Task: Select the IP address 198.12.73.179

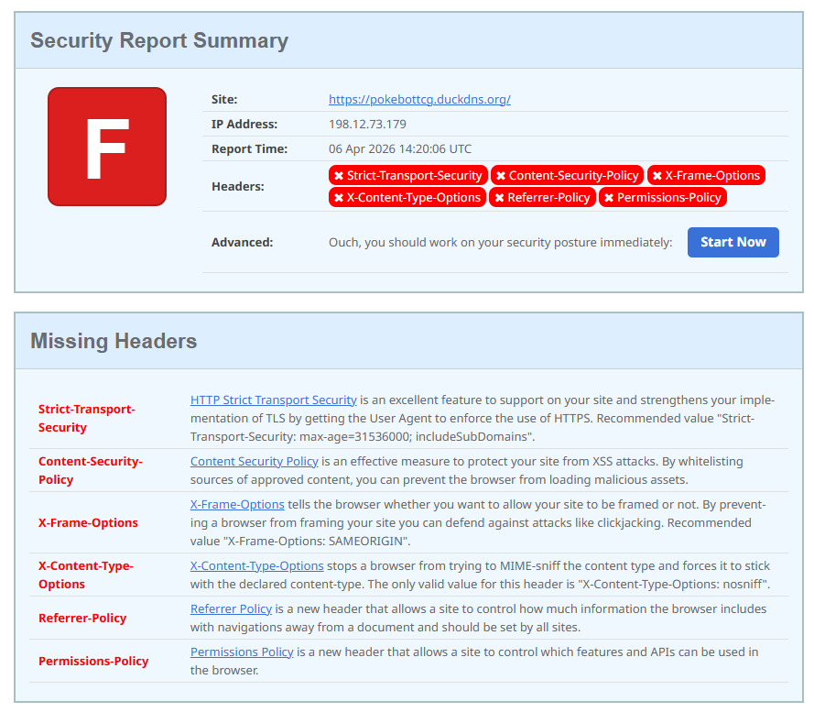Action: [x=367, y=125]
